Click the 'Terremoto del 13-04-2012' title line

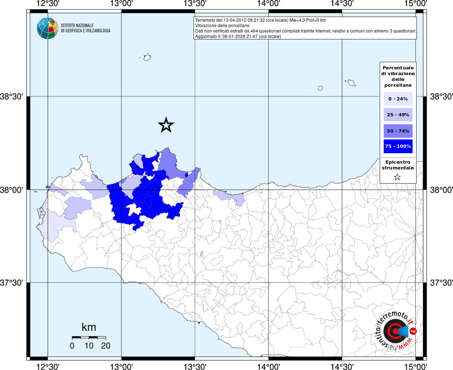[x=260, y=20]
